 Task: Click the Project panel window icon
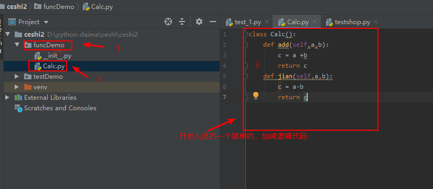coord(12,22)
